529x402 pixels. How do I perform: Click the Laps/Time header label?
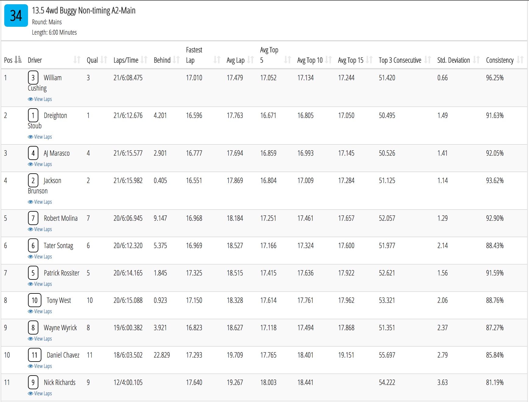click(126, 60)
